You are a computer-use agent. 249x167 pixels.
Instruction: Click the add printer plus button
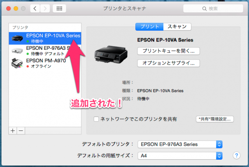(x=13, y=131)
